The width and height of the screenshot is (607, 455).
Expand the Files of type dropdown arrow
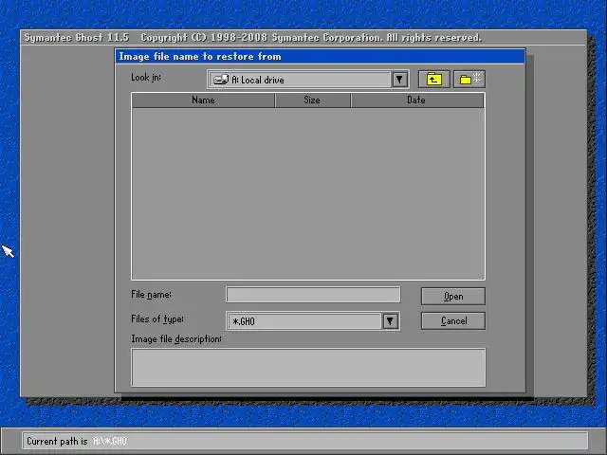coord(390,321)
